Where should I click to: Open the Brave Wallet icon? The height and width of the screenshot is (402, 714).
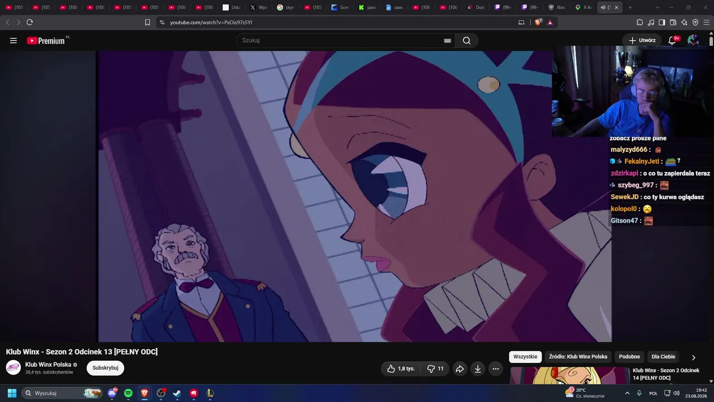coord(673,22)
